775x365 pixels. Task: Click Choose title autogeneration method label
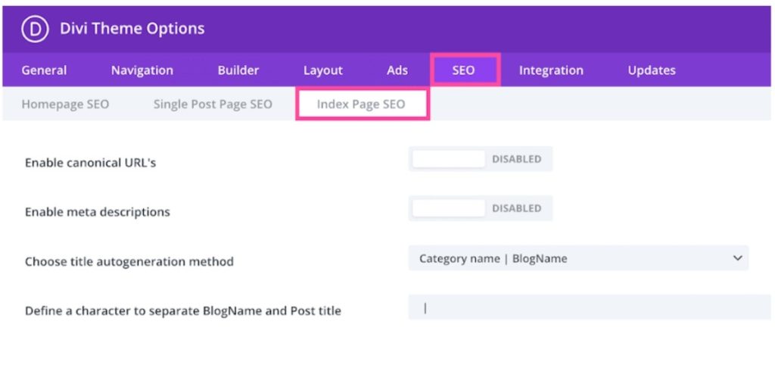click(x=129, y=261)
